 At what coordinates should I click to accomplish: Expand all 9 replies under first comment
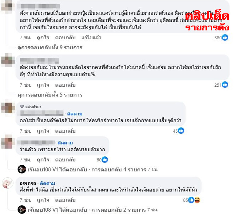(x=50, y=48)
